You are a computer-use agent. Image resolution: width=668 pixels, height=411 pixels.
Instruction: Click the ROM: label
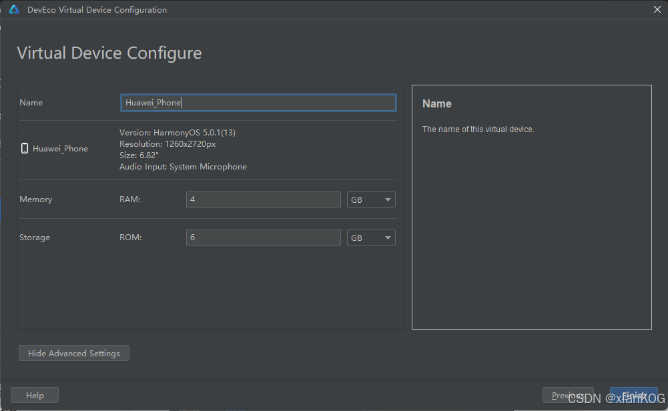130,238
